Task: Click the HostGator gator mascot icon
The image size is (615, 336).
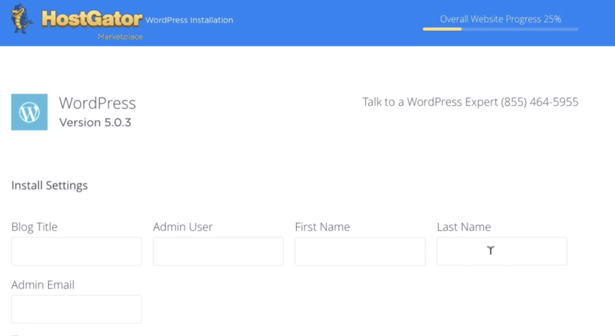Action: click(x=21, y=19)
